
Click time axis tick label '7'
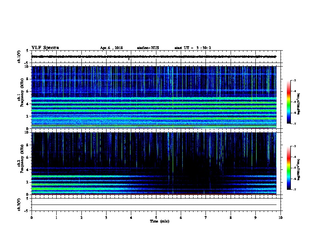pyautogui.click(x=206, y=218)
